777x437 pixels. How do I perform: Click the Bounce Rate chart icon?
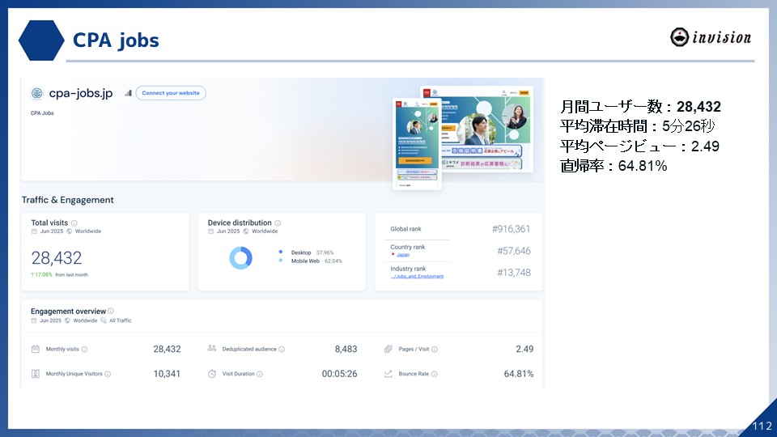click(x=388, y=374)
